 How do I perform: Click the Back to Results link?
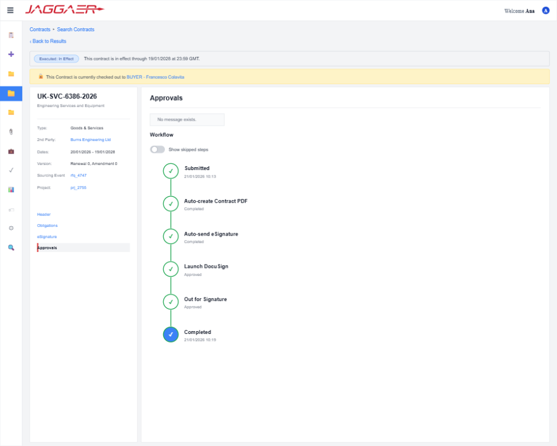(x=48, y=42)
